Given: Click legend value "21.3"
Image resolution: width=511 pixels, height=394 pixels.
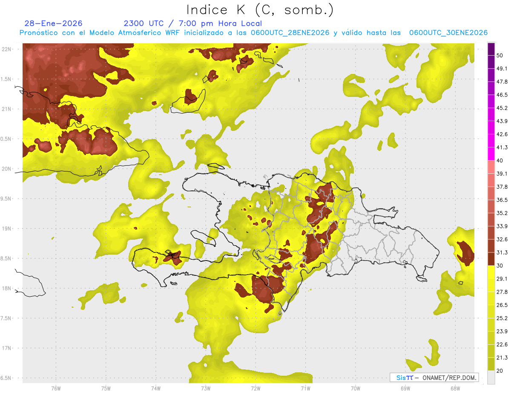Looking at the screenshot, I should (x=502, y=357).
